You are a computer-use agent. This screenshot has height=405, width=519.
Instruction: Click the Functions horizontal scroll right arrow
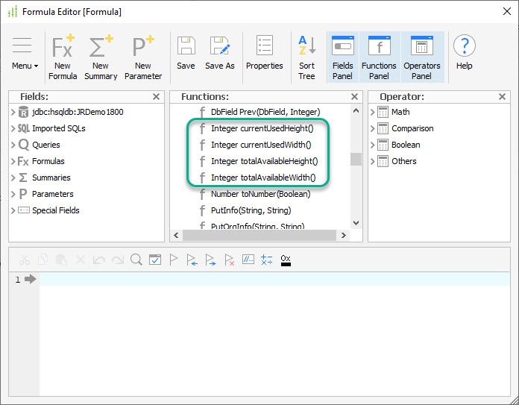click(x=344, y=236)
